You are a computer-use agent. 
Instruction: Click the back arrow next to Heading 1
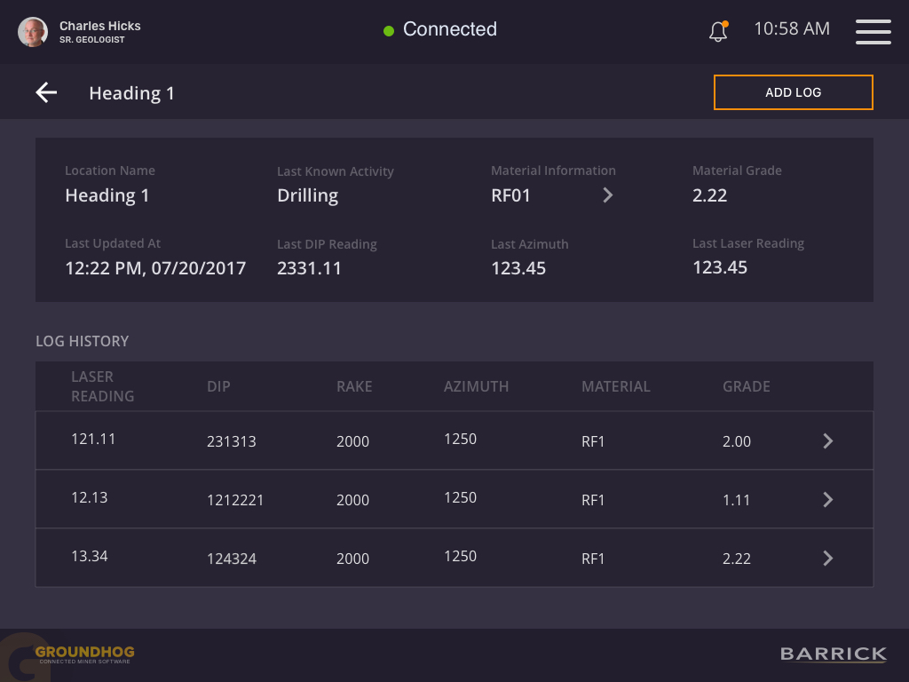(x=46, y=92)
